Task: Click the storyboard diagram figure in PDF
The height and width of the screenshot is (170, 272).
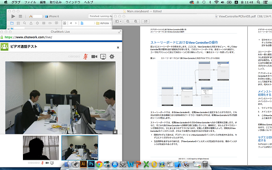Action: point(193,84)
